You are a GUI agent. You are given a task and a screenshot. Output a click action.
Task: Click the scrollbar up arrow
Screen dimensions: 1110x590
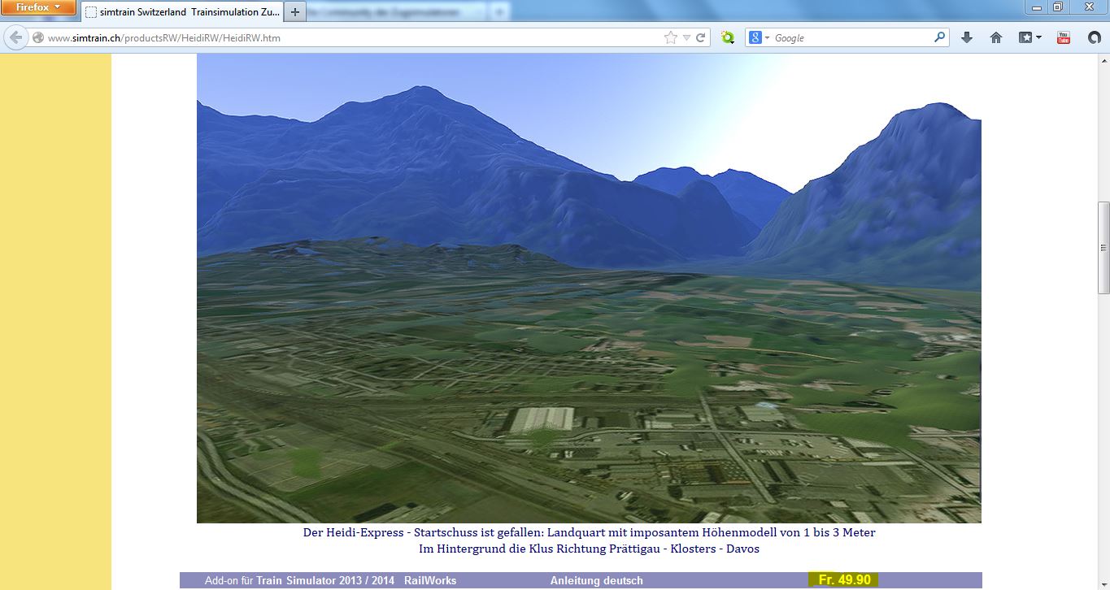click(x=1103, y=61)
